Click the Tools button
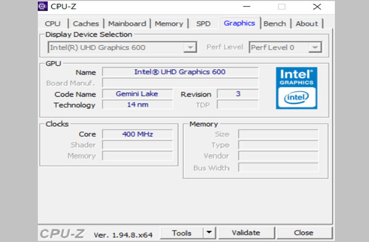The height and width of the screenshot is (242, 369). tap(182, 233)
